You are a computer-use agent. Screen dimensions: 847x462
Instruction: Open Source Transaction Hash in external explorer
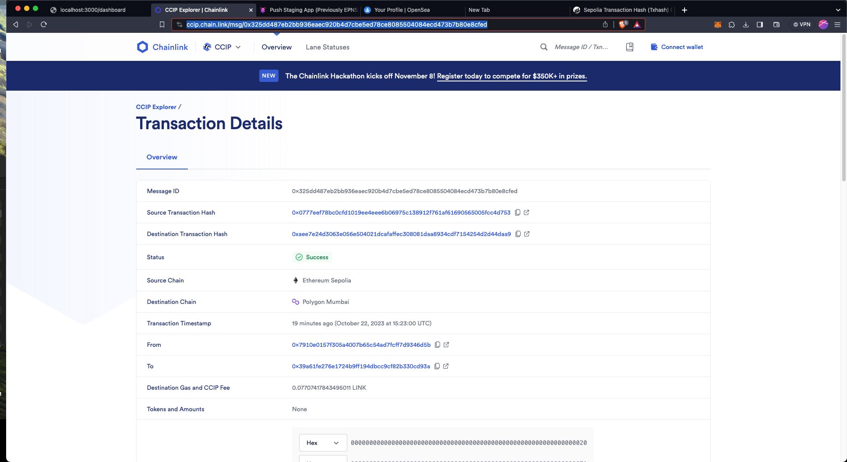526,212
